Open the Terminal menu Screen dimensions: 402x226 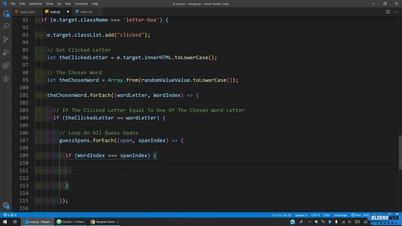point(81,4)
